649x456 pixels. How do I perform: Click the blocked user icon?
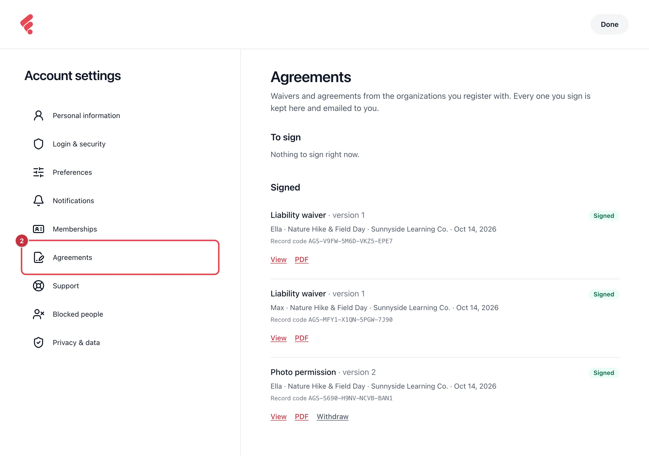click(x=39, y=314)
